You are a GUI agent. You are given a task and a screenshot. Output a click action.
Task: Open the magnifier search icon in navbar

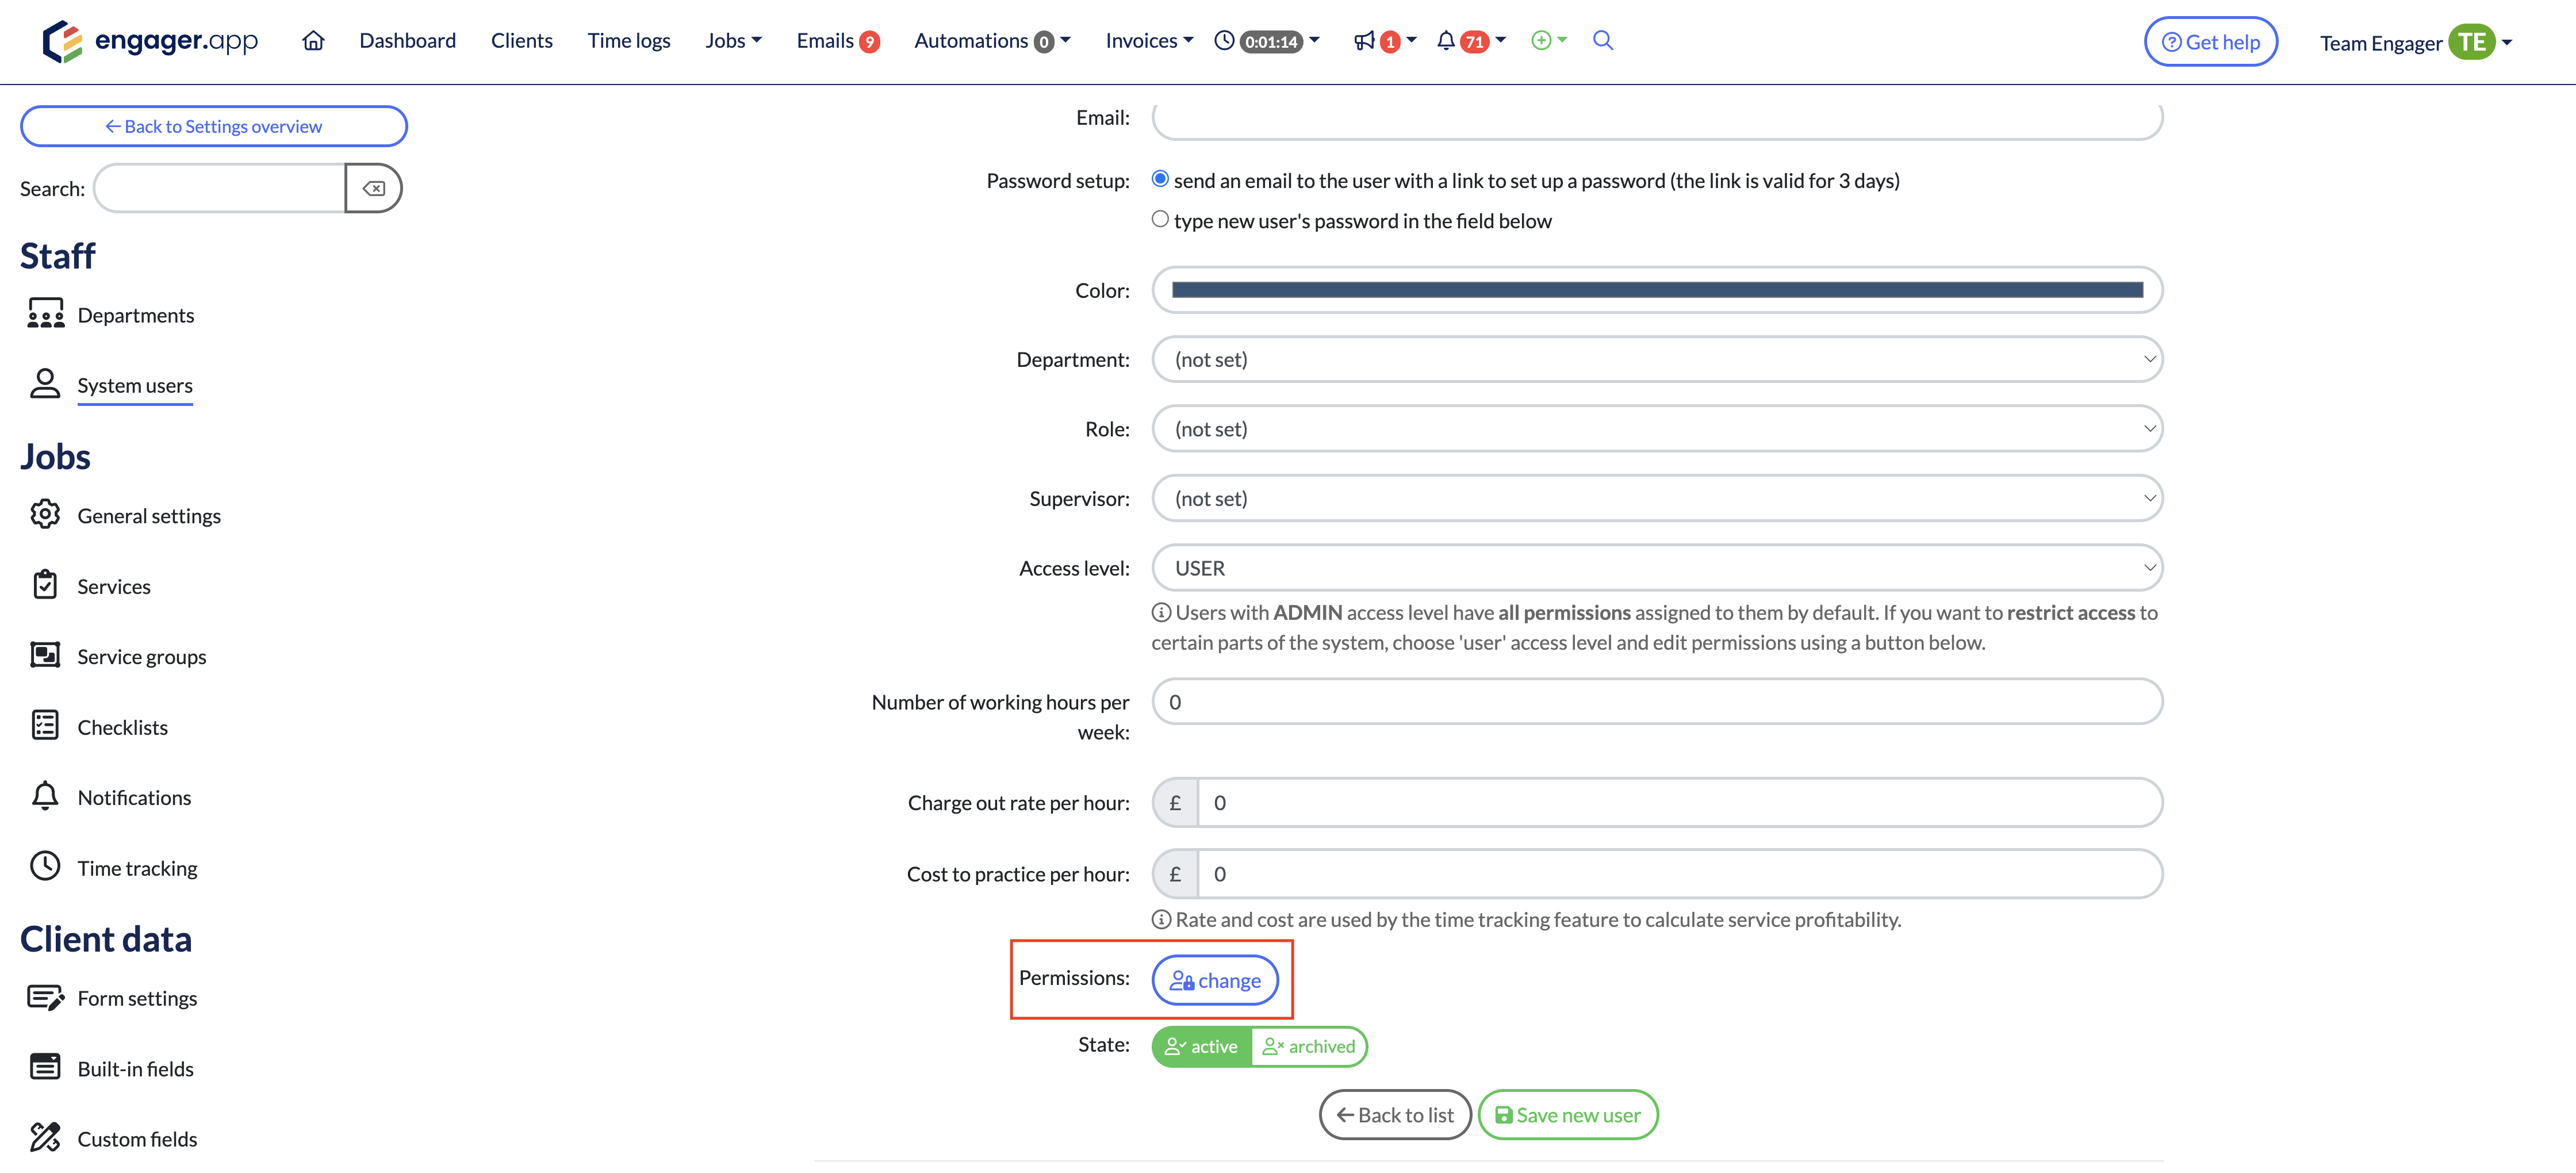(1602, 41)
